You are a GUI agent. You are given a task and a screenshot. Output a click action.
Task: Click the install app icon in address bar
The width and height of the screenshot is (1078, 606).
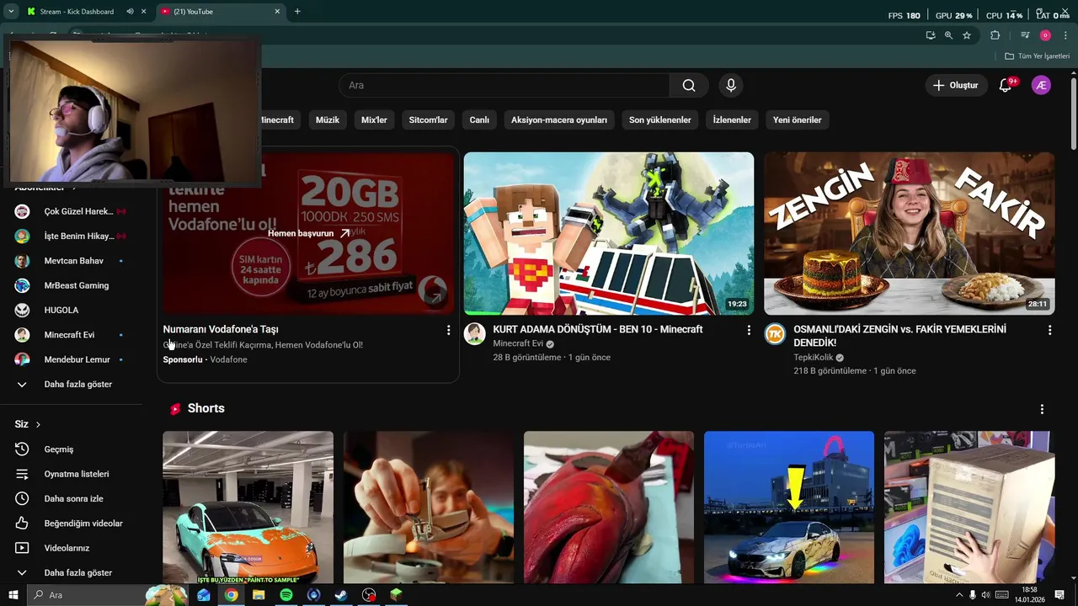[931, 35]
